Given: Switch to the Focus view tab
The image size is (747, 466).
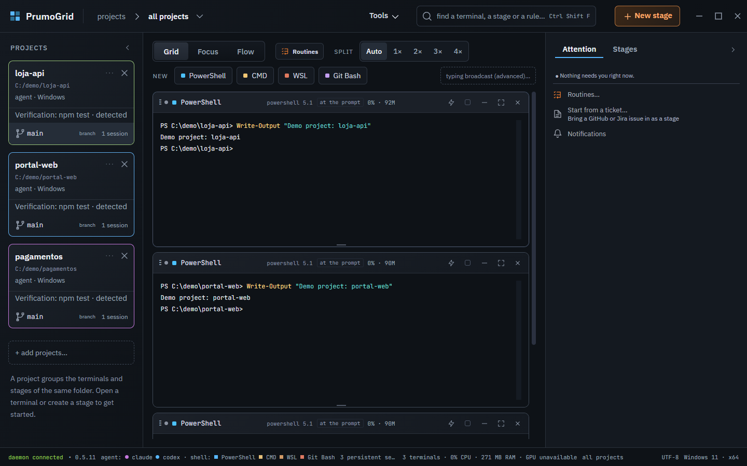Looking at the screenshot, I should [208, 51].
